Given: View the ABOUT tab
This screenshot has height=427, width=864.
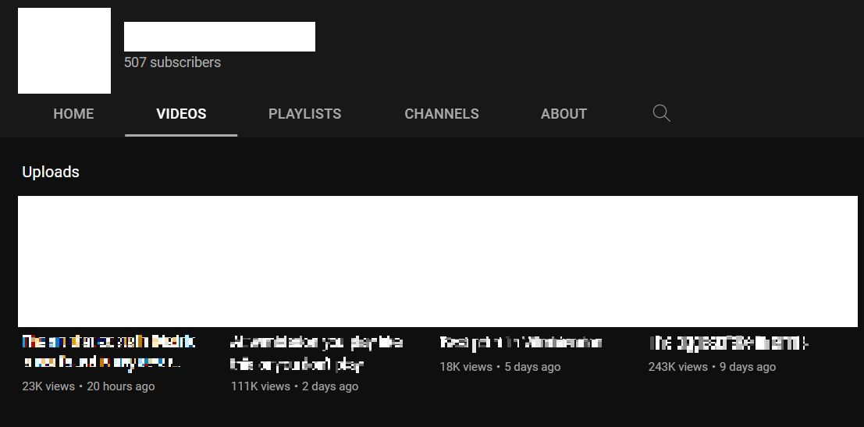Looking at the screenshot, I should pos(564,113).
